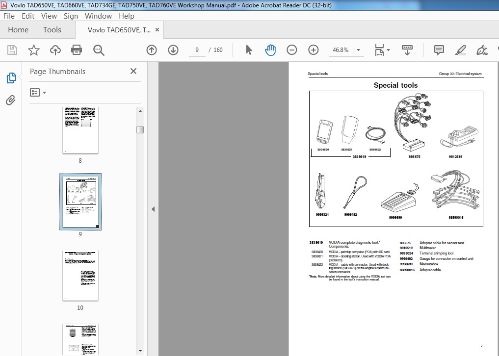
Task: Open the find text magnifier tool
Action: [99, 50]
